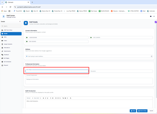Click the text align icon in editor

[60, 98]
